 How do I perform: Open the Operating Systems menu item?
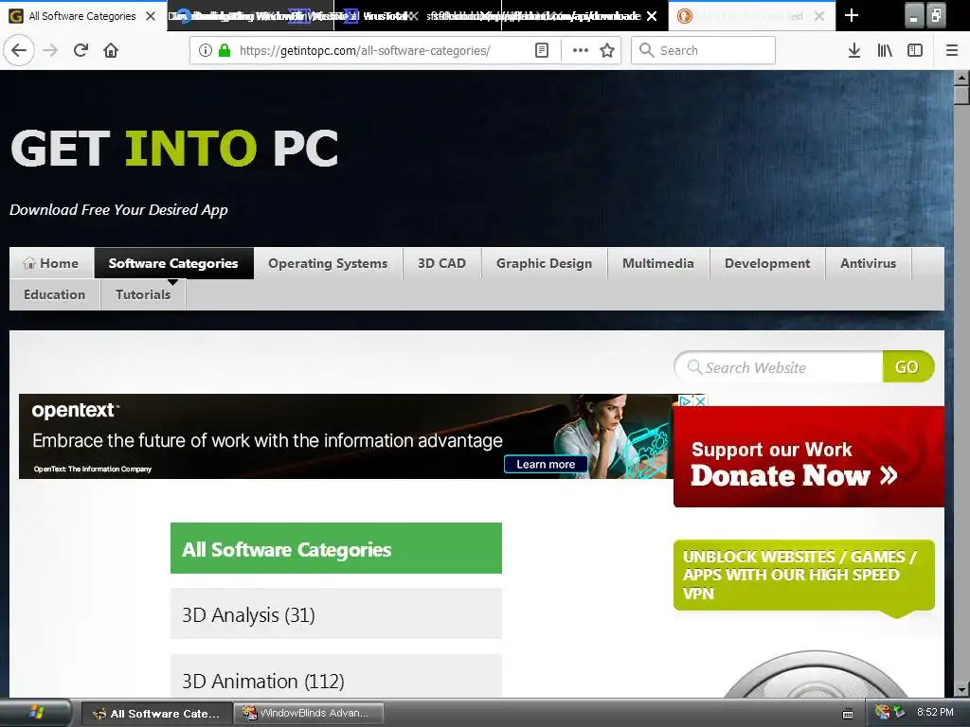click(x=328, y=263)
